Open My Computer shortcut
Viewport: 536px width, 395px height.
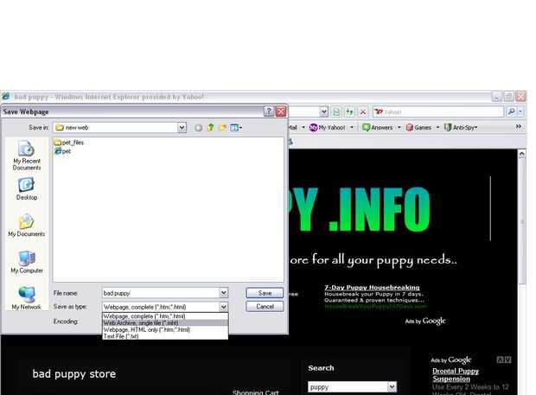coord(27,262)
